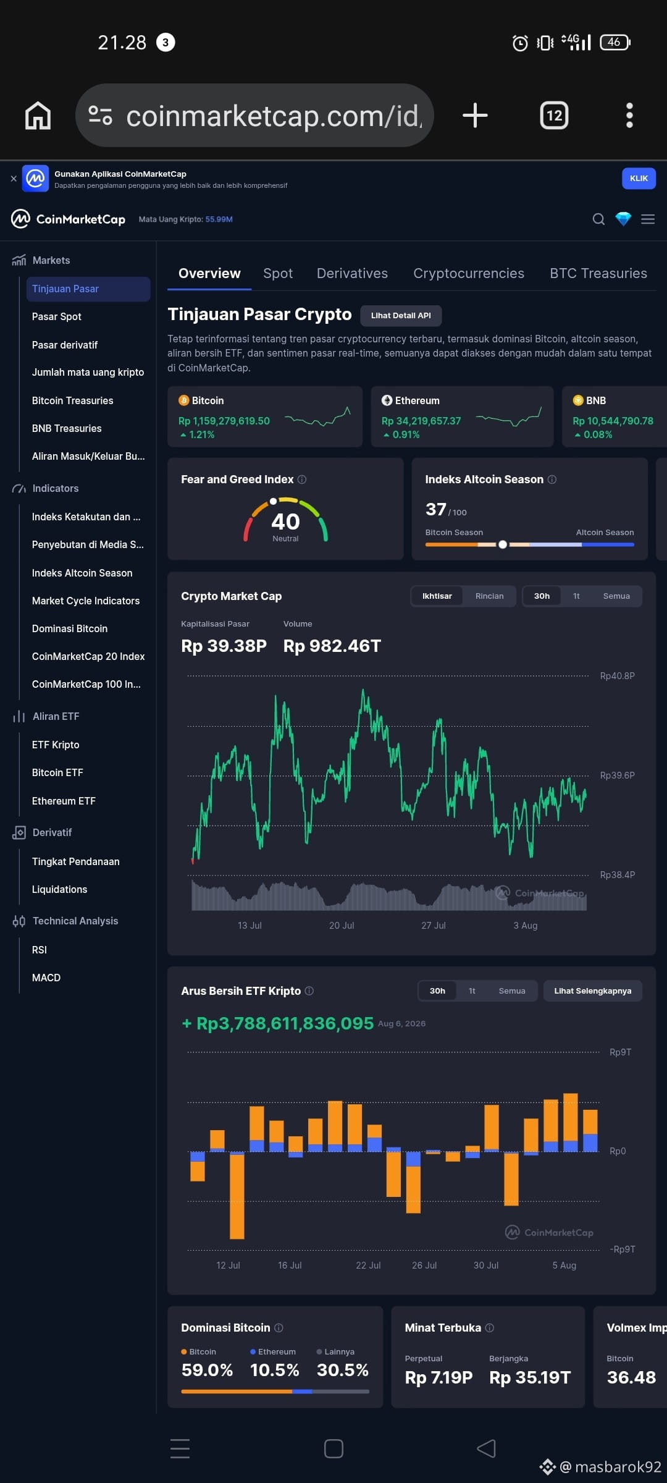
Task: Open Liquidations in the sidebar
Action: 59,889
